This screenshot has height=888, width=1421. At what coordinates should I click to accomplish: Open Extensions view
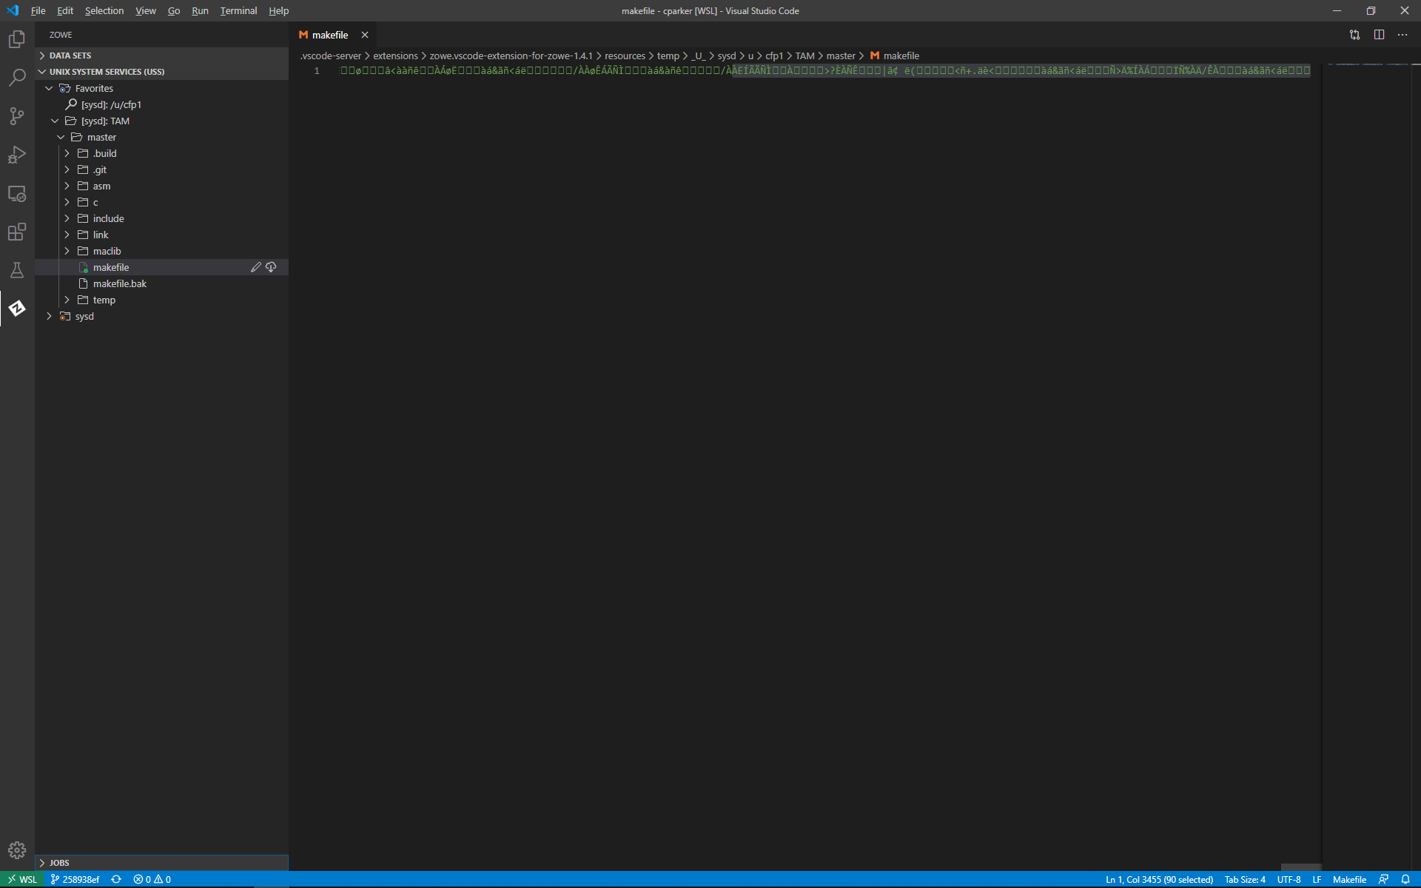click(x=17, y=232)
